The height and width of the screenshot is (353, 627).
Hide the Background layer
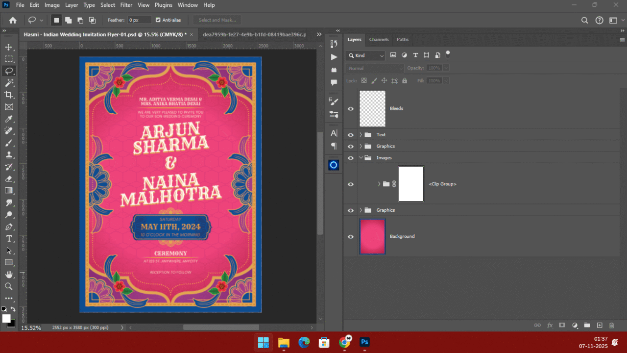pos(350,237)
